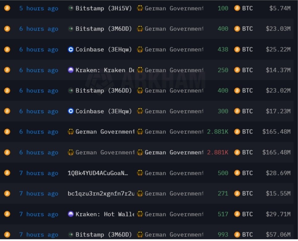Open address bc1qzu3rn2xgnfn7r2u

(x=101, y=193)
